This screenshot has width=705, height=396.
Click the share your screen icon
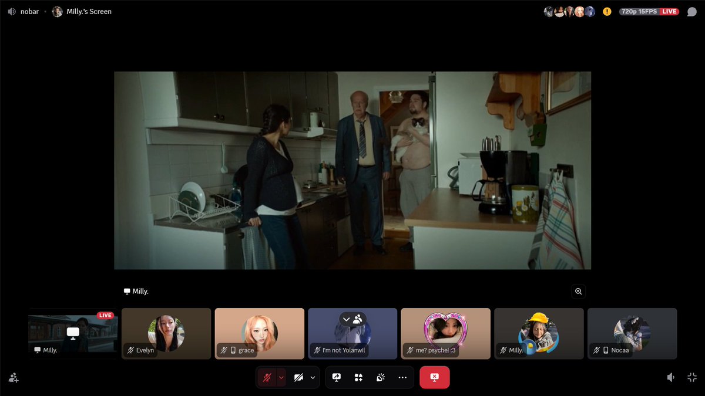point(337,377)
